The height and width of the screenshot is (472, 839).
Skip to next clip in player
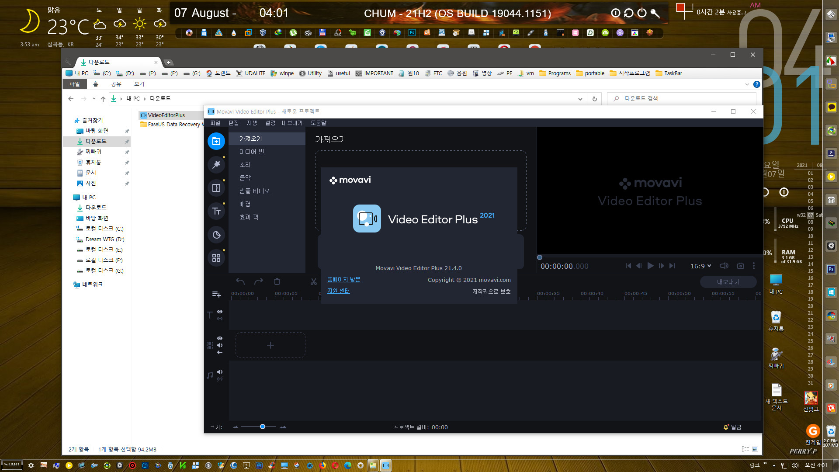click(672, 266)
